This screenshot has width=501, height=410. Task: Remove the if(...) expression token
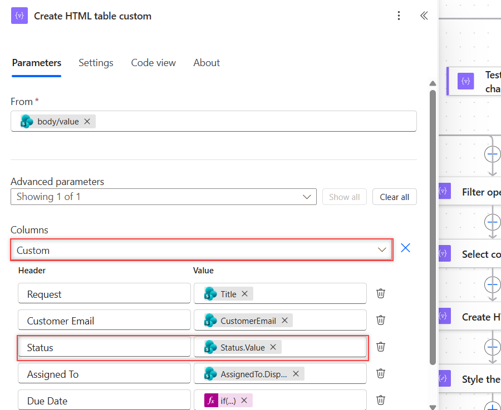(244, 401)
